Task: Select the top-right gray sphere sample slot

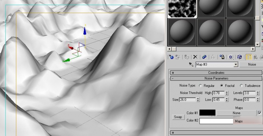Action: click(240, 8)
